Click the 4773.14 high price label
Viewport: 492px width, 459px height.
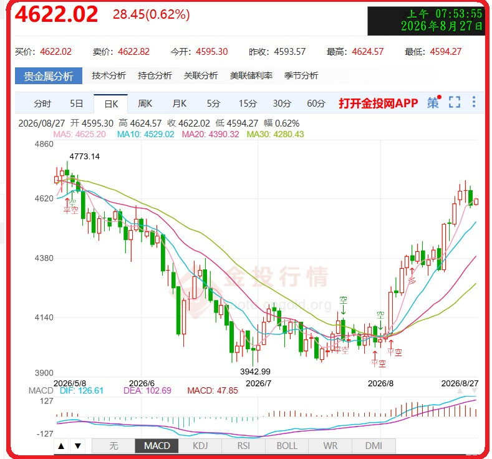tap(84, 157)
